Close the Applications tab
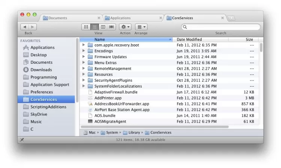Viewport: 281px width, 168px height. (x=161, y=18)
